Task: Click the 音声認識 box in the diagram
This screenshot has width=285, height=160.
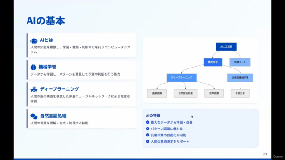Action: 214,93
